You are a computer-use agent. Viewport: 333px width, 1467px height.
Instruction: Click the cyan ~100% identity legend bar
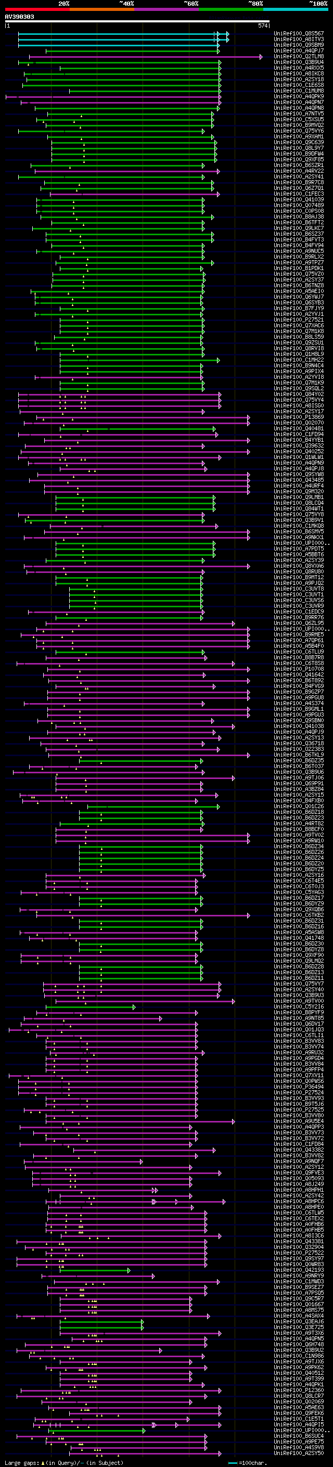[x=296, y=9]
